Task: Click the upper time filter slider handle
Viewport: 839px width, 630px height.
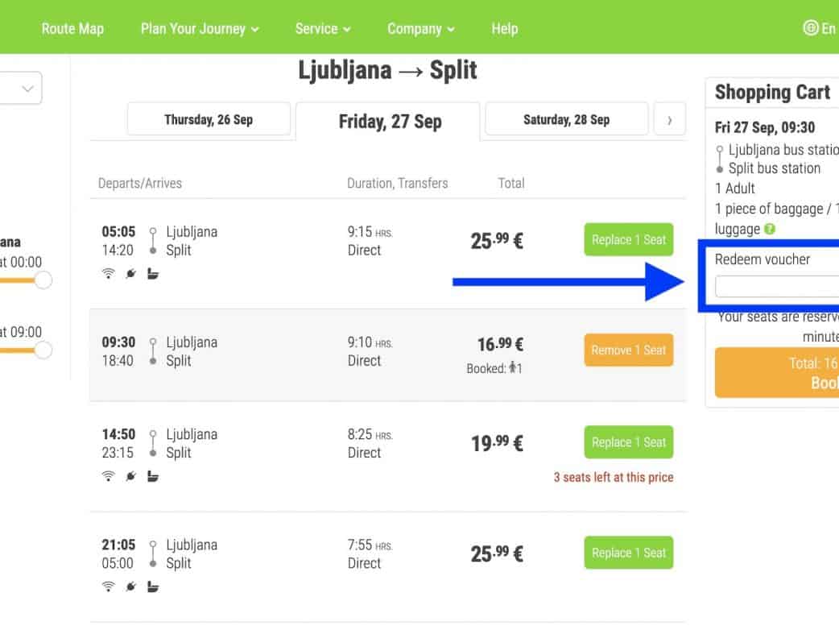Action: [43, 280]
